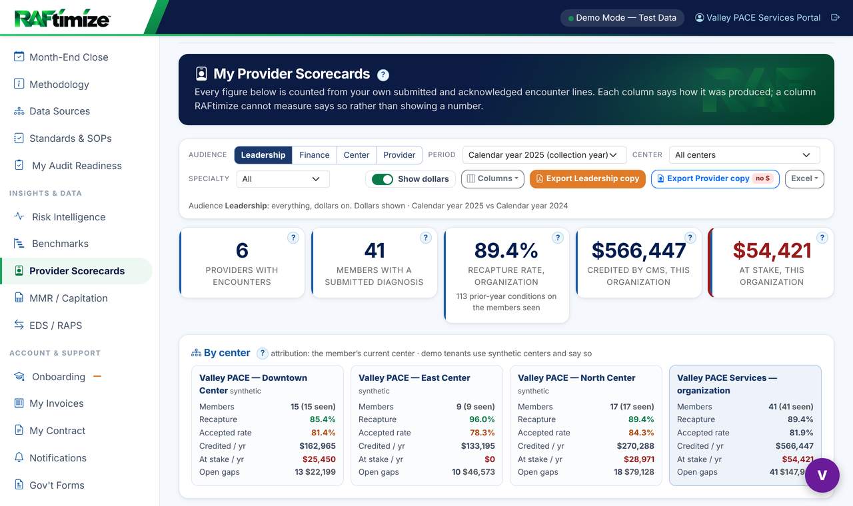Select the Center audience option
This screenshot has width=853, height=506.
[357, 155]
